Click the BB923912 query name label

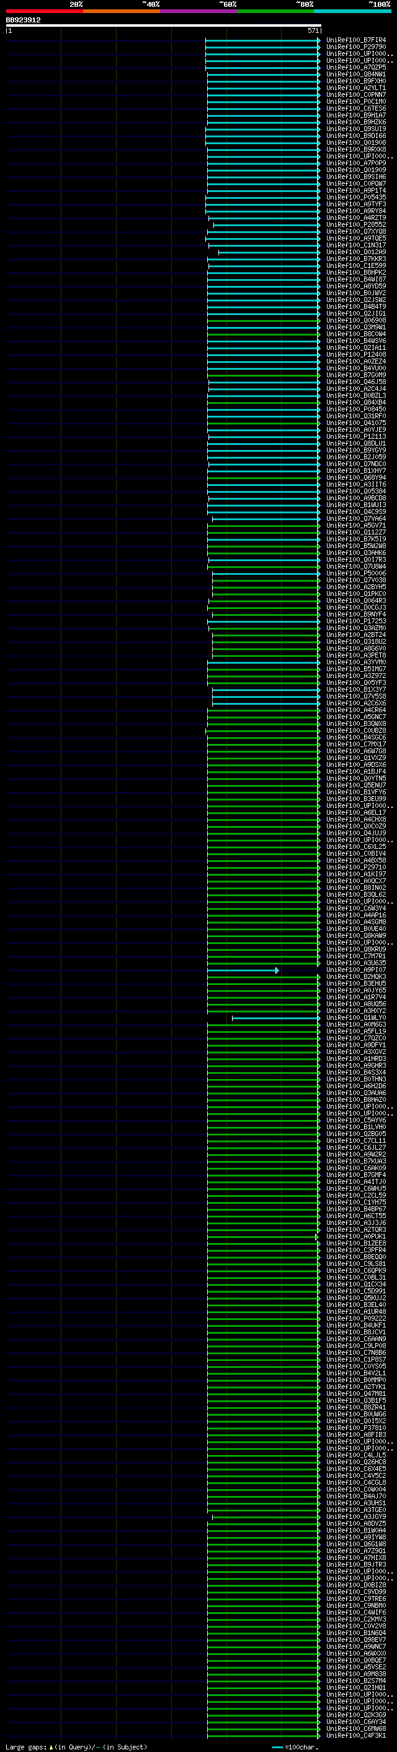click(23, 20)
